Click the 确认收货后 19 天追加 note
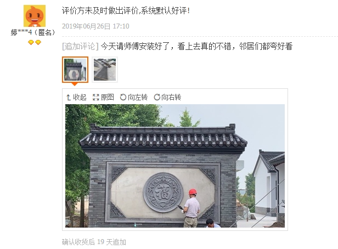The width and height of the screenshot is (338, 249). point(94,242)
